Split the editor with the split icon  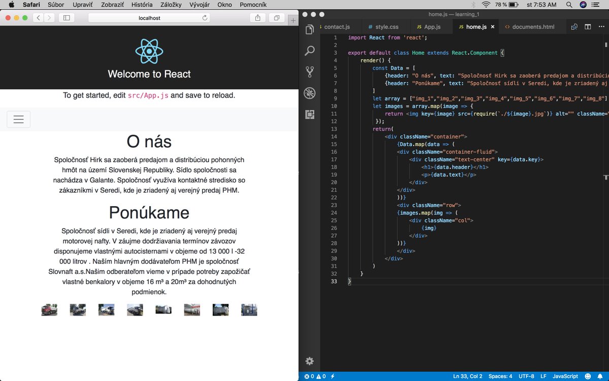[588, 27]
